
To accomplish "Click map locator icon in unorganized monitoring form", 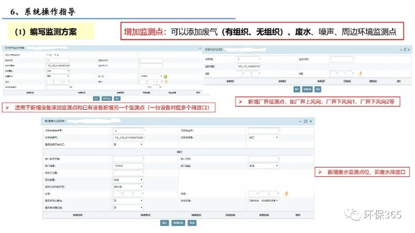I will pos(360,73).
